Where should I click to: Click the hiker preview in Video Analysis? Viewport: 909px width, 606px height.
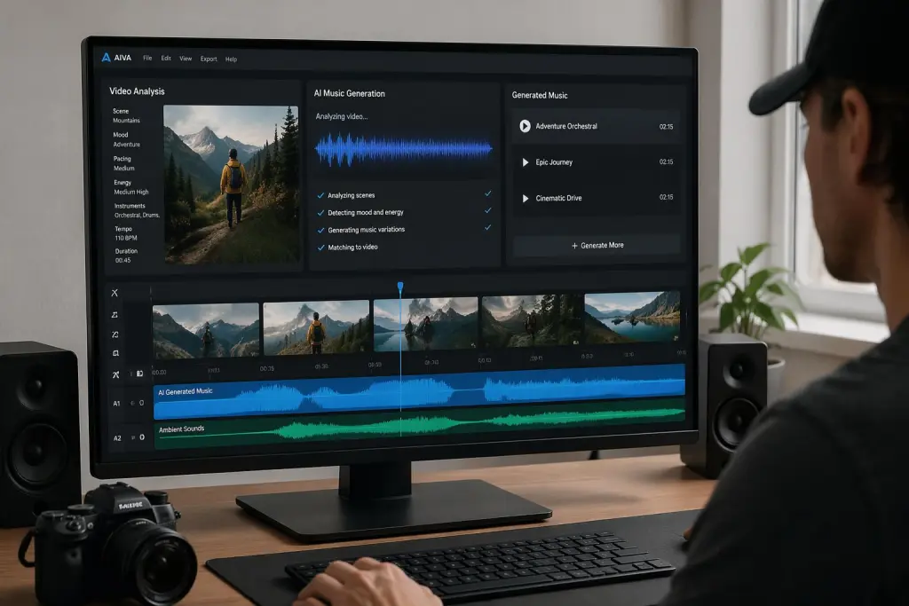232,185
